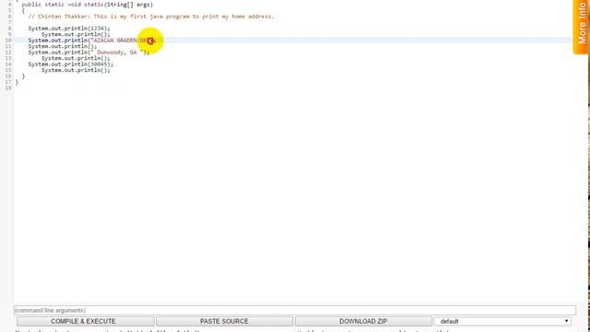The height and width of the screenshot is (332, 590).
Task: Click the empty println on line 15
Action: coord(76,70)
